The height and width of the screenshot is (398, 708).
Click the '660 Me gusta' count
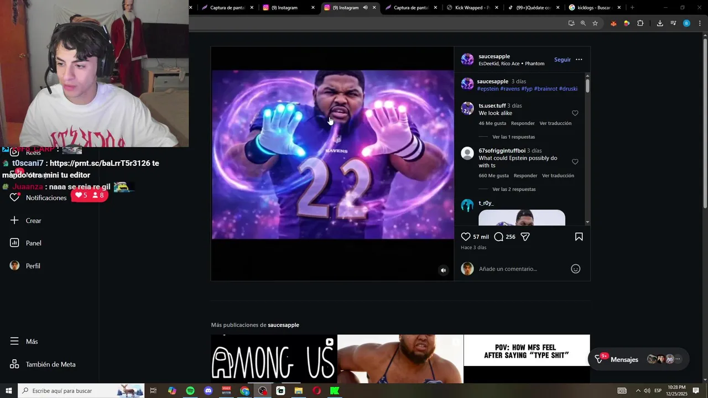(x=493, y=176)
